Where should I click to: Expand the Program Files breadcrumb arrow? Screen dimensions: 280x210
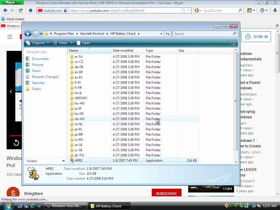point(77,34)
